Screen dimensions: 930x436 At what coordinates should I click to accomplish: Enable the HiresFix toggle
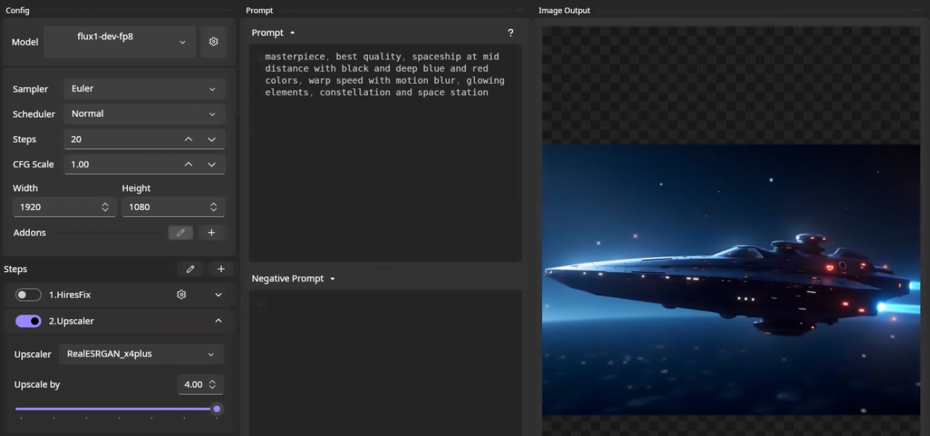click(28, 295)
